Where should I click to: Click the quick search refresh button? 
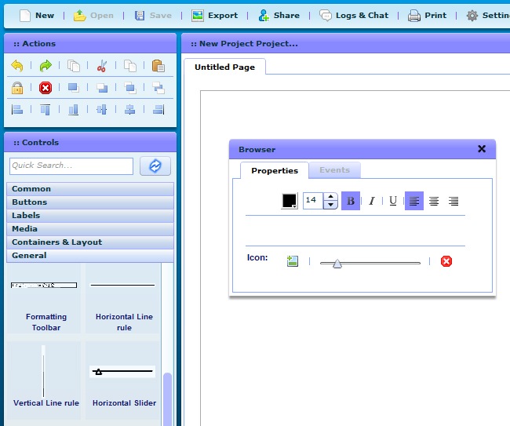coord(155,166)
